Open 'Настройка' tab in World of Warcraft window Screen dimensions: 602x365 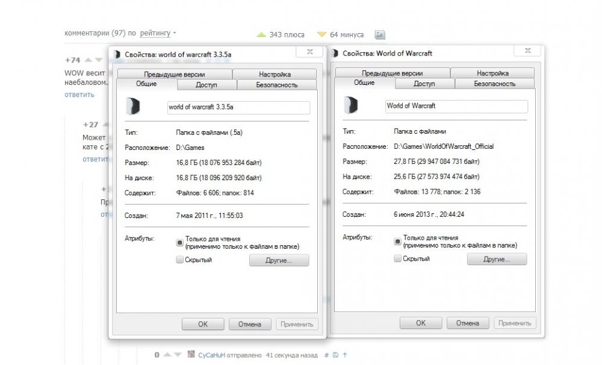(x=492, y=73)
